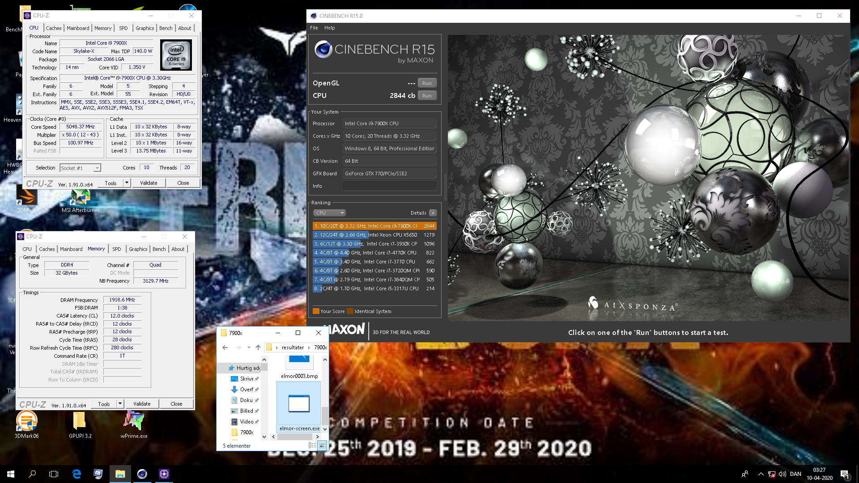Switch to File Explorer in the taskbar
Viewport: 859px width, 483px height.
point(120,474)
